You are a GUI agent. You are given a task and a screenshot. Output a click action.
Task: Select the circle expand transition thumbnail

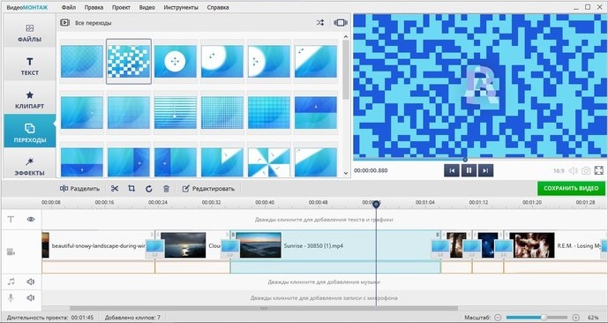(x=176, y=61)
